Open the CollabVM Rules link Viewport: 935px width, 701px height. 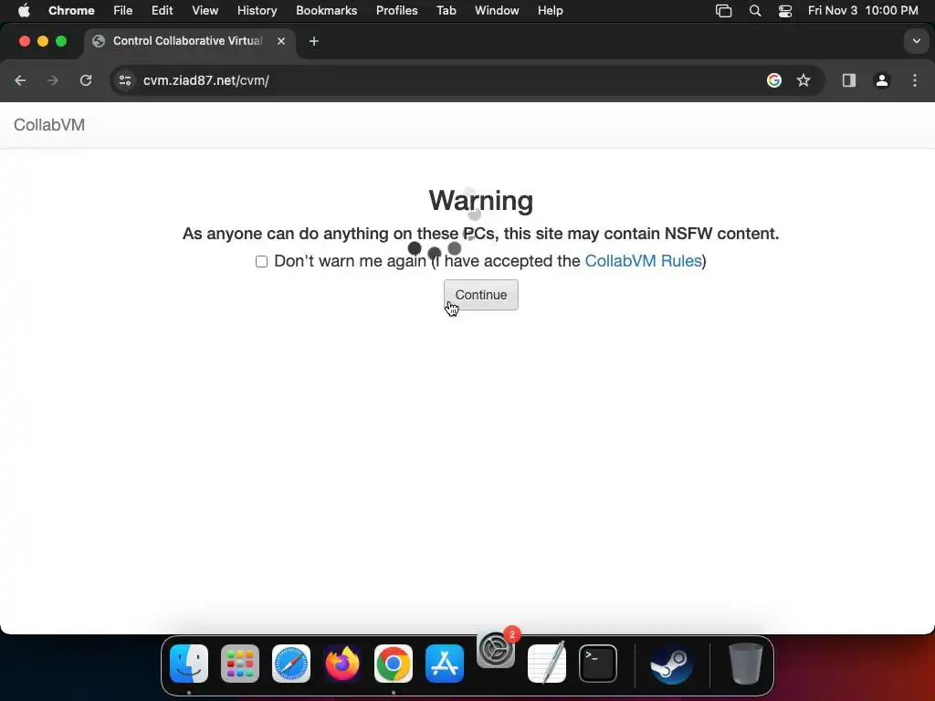pos(643,261)
